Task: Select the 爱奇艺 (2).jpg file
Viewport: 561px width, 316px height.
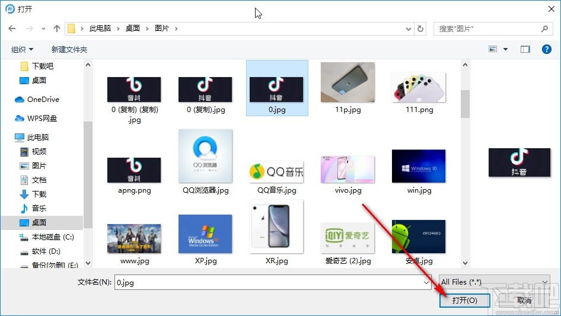Action: [x=348, y=244]
